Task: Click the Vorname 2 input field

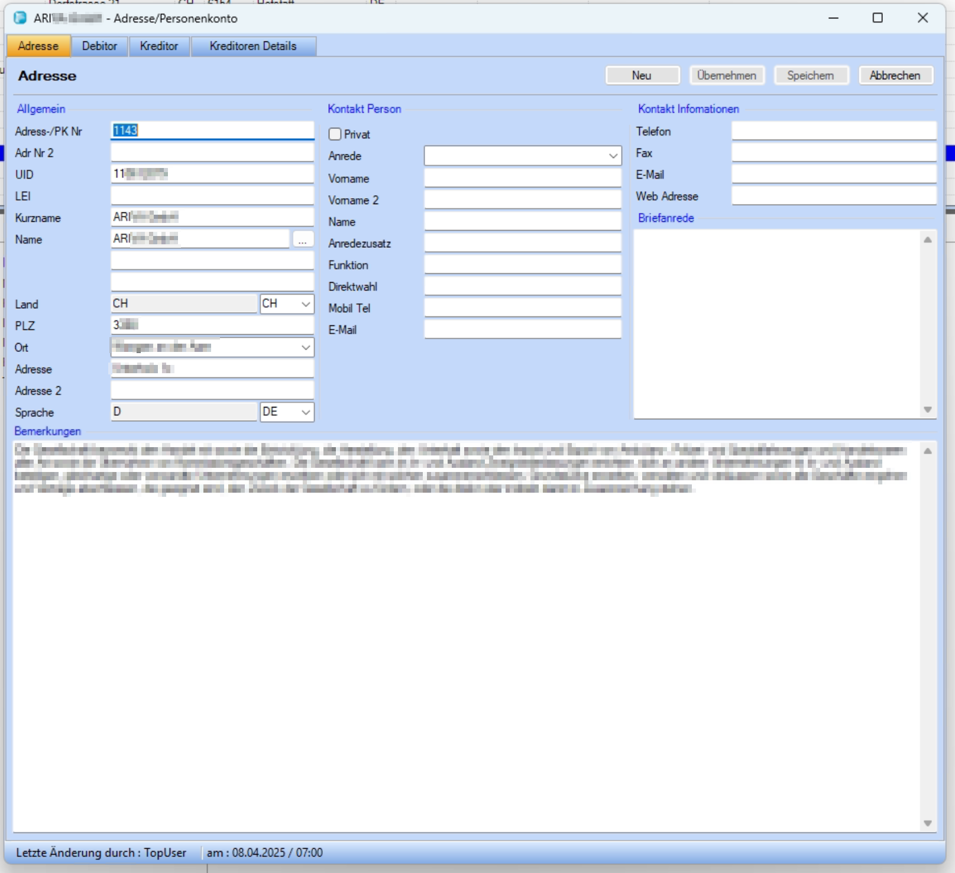Action: [523, 200]
